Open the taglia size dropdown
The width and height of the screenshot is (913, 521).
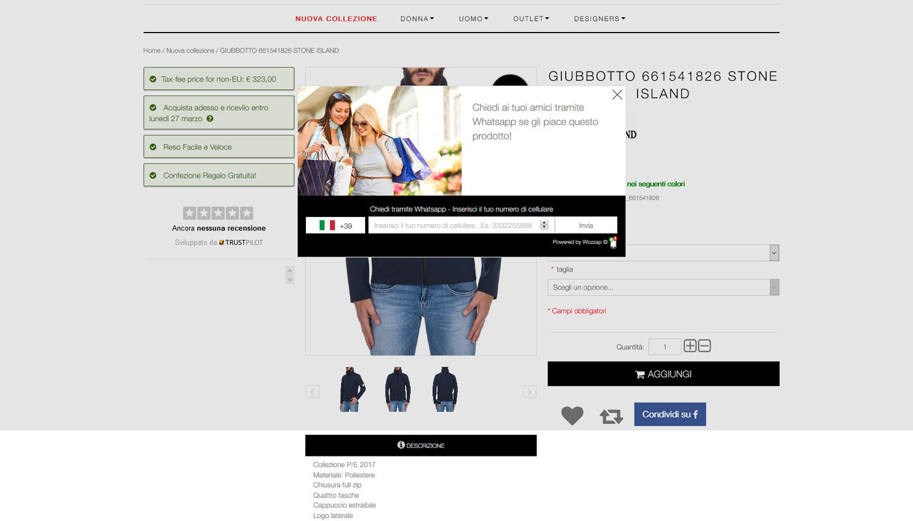pyautogui.click(x=663, y=287)
